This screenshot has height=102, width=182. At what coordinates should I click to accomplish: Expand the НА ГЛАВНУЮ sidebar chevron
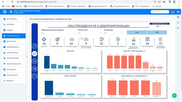24,19
